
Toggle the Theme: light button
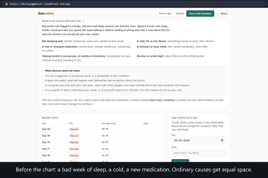click(x=165, y=14)
